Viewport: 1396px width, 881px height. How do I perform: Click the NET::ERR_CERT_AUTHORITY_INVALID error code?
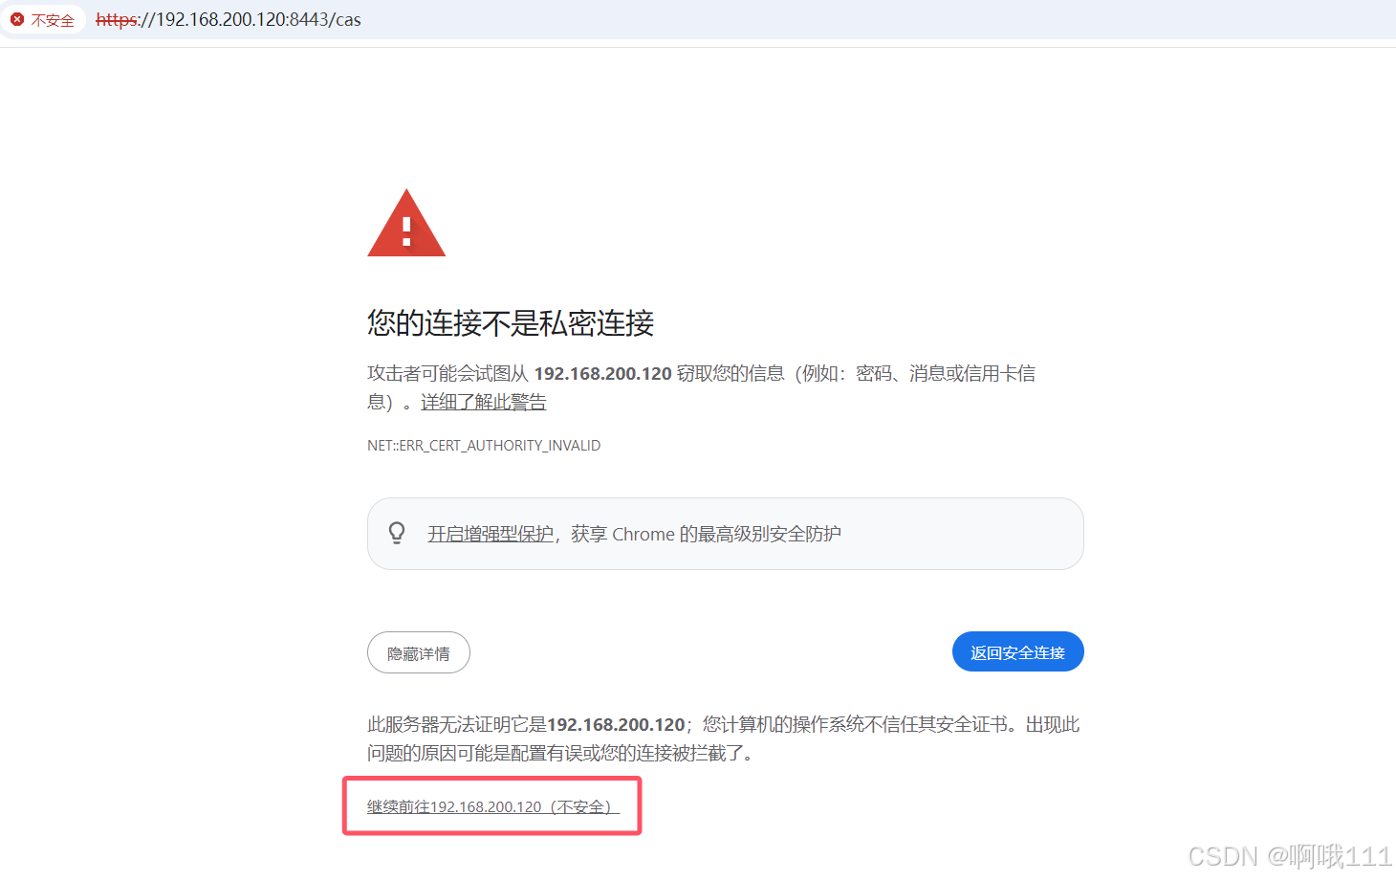pyautogui.click(x=484, y=446)
